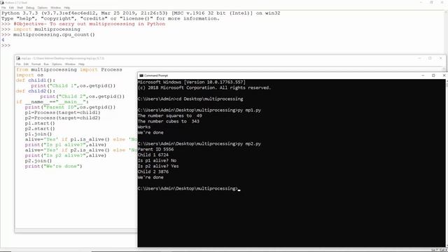Open Options menu in Python Shell window
Screen dimensions: 448x252
coord(43,8)
